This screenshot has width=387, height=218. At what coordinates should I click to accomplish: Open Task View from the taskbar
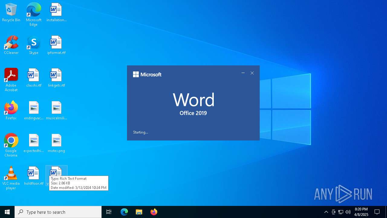(109, 212)
